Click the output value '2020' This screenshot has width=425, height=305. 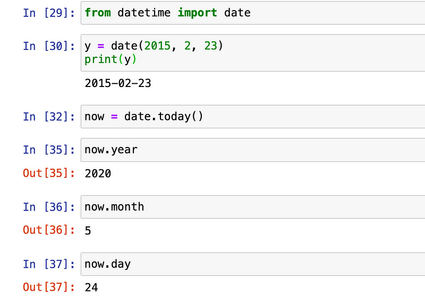[x=98, y=173]
